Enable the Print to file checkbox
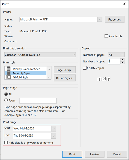Viewport: 129px width, 160px height. (106, 36)
